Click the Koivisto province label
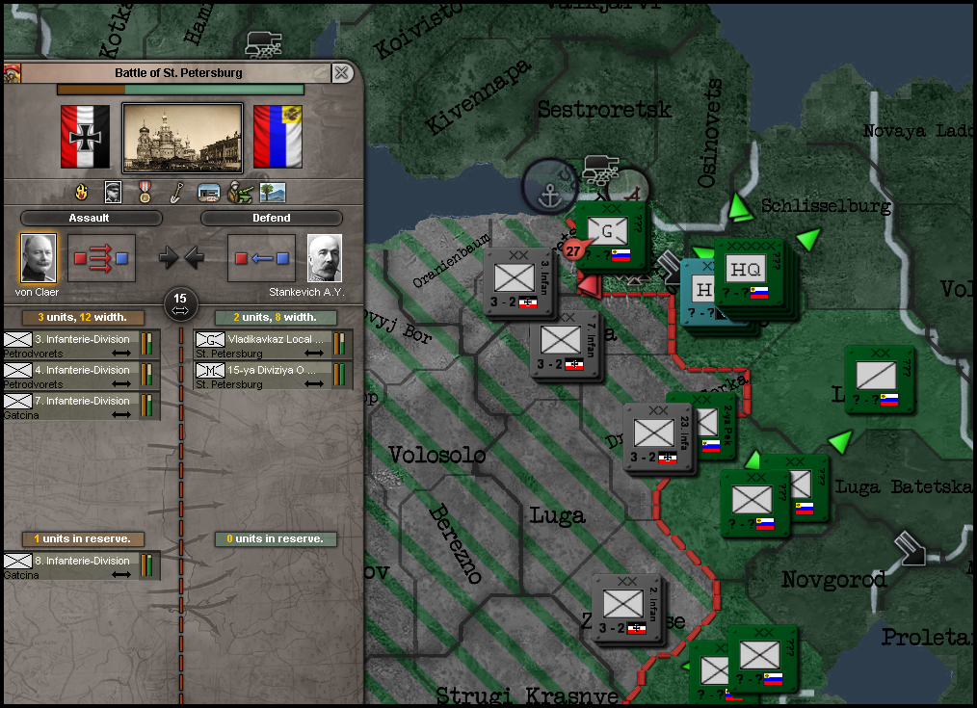 [418, 31]
